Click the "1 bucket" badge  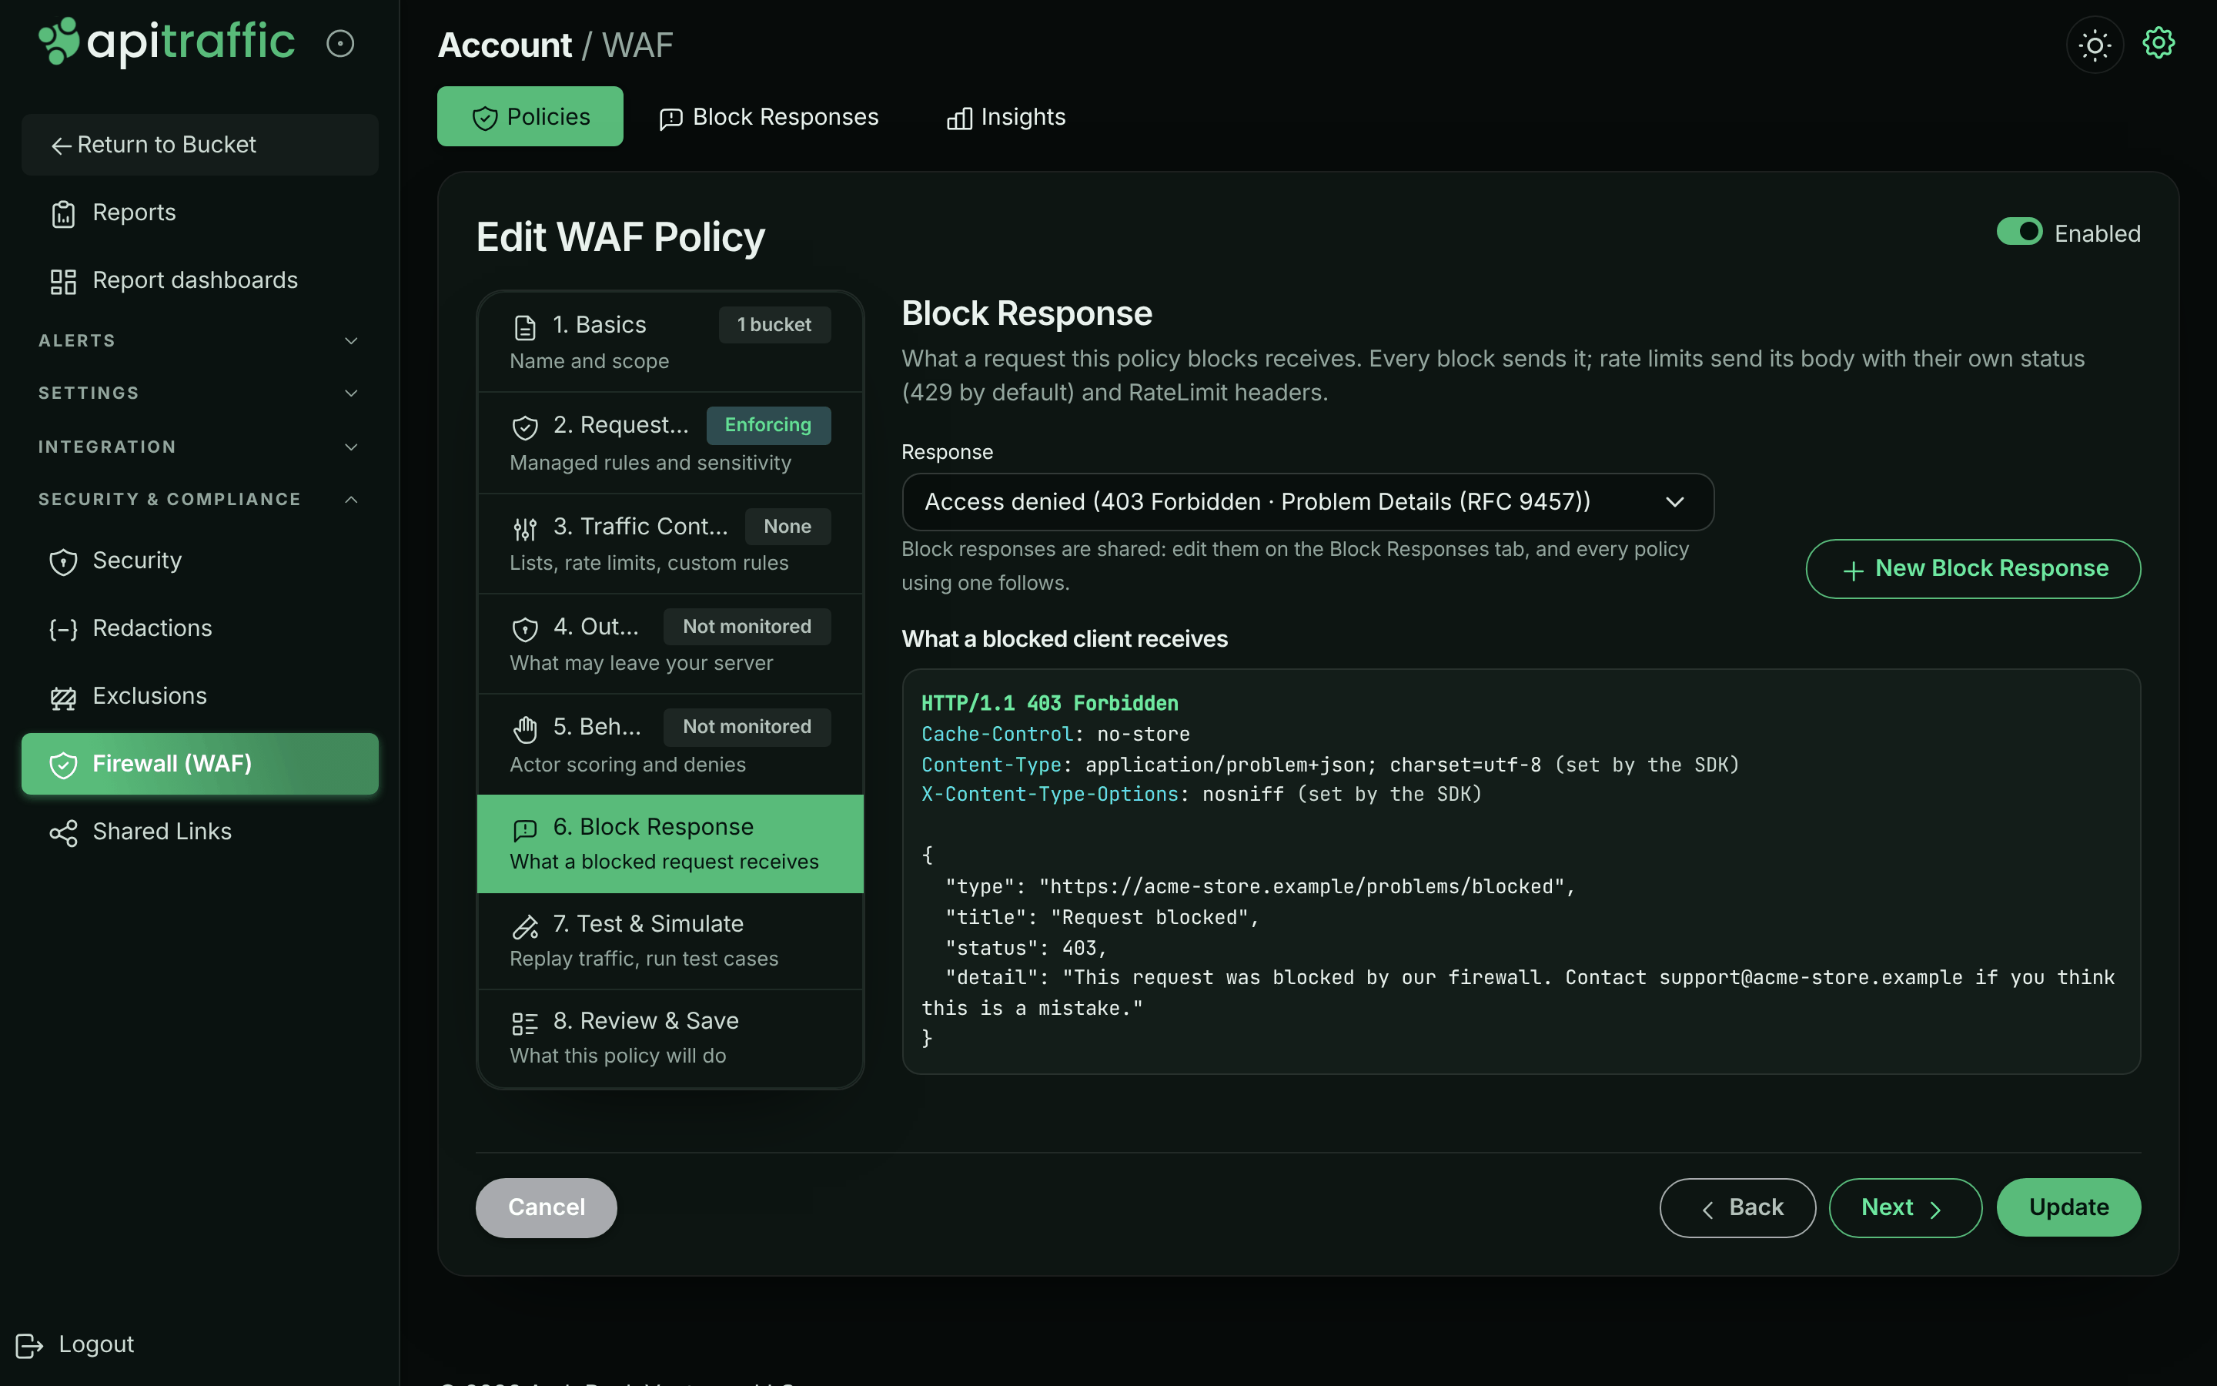tap(774, 324)
